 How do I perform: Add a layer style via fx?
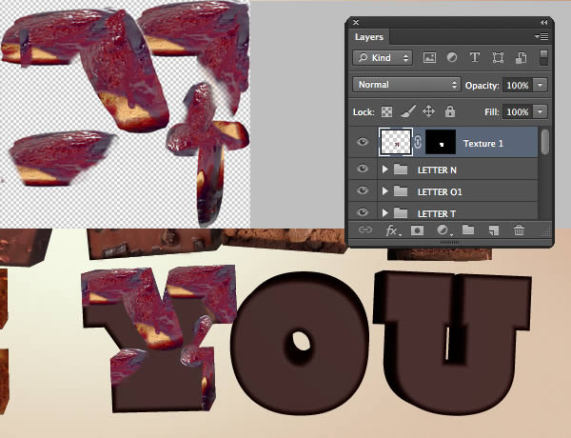[392, 230]
